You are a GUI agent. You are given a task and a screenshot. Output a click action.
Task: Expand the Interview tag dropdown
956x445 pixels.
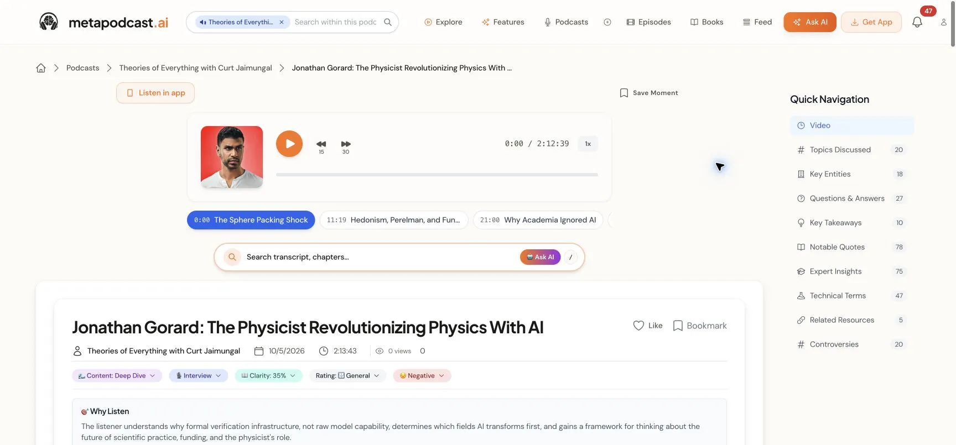[x=198, y=376]
